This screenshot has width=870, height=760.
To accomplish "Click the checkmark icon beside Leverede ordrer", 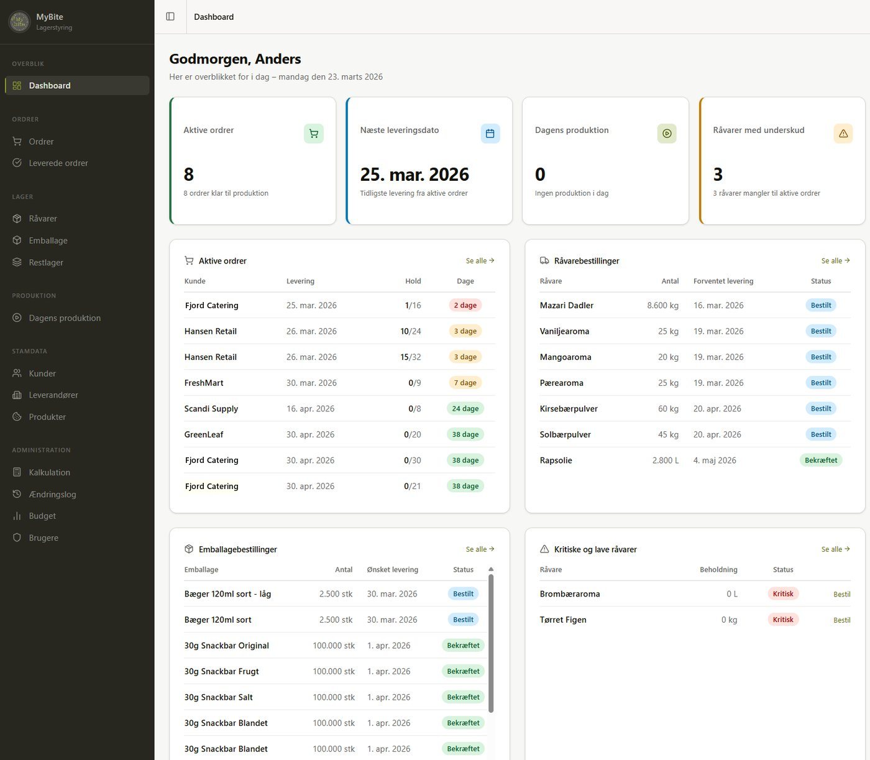I will [x=17, y=163].
